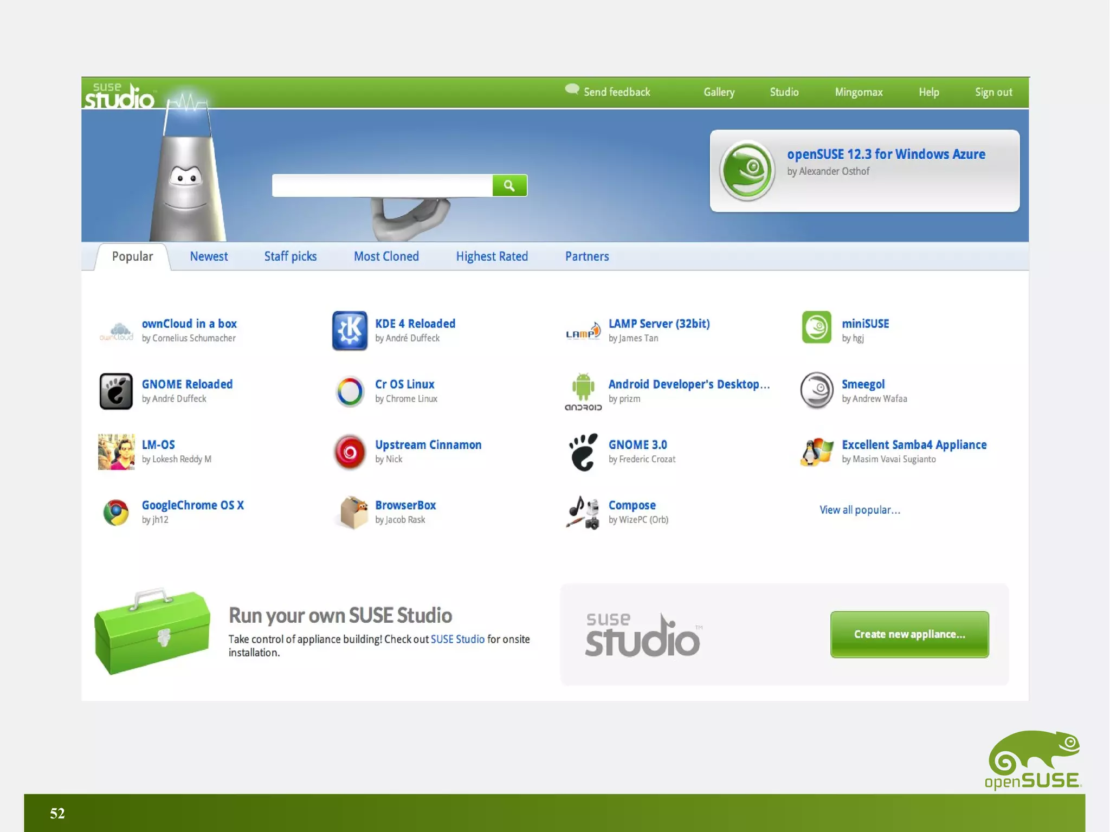Click the Smeegol grey chameleon icon
The image size is (1110, 832).
click(816, 390)
